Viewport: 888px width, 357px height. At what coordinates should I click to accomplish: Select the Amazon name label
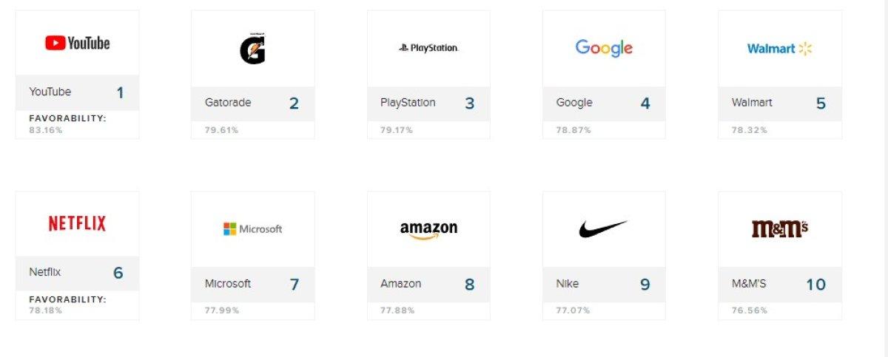[401, 284]
